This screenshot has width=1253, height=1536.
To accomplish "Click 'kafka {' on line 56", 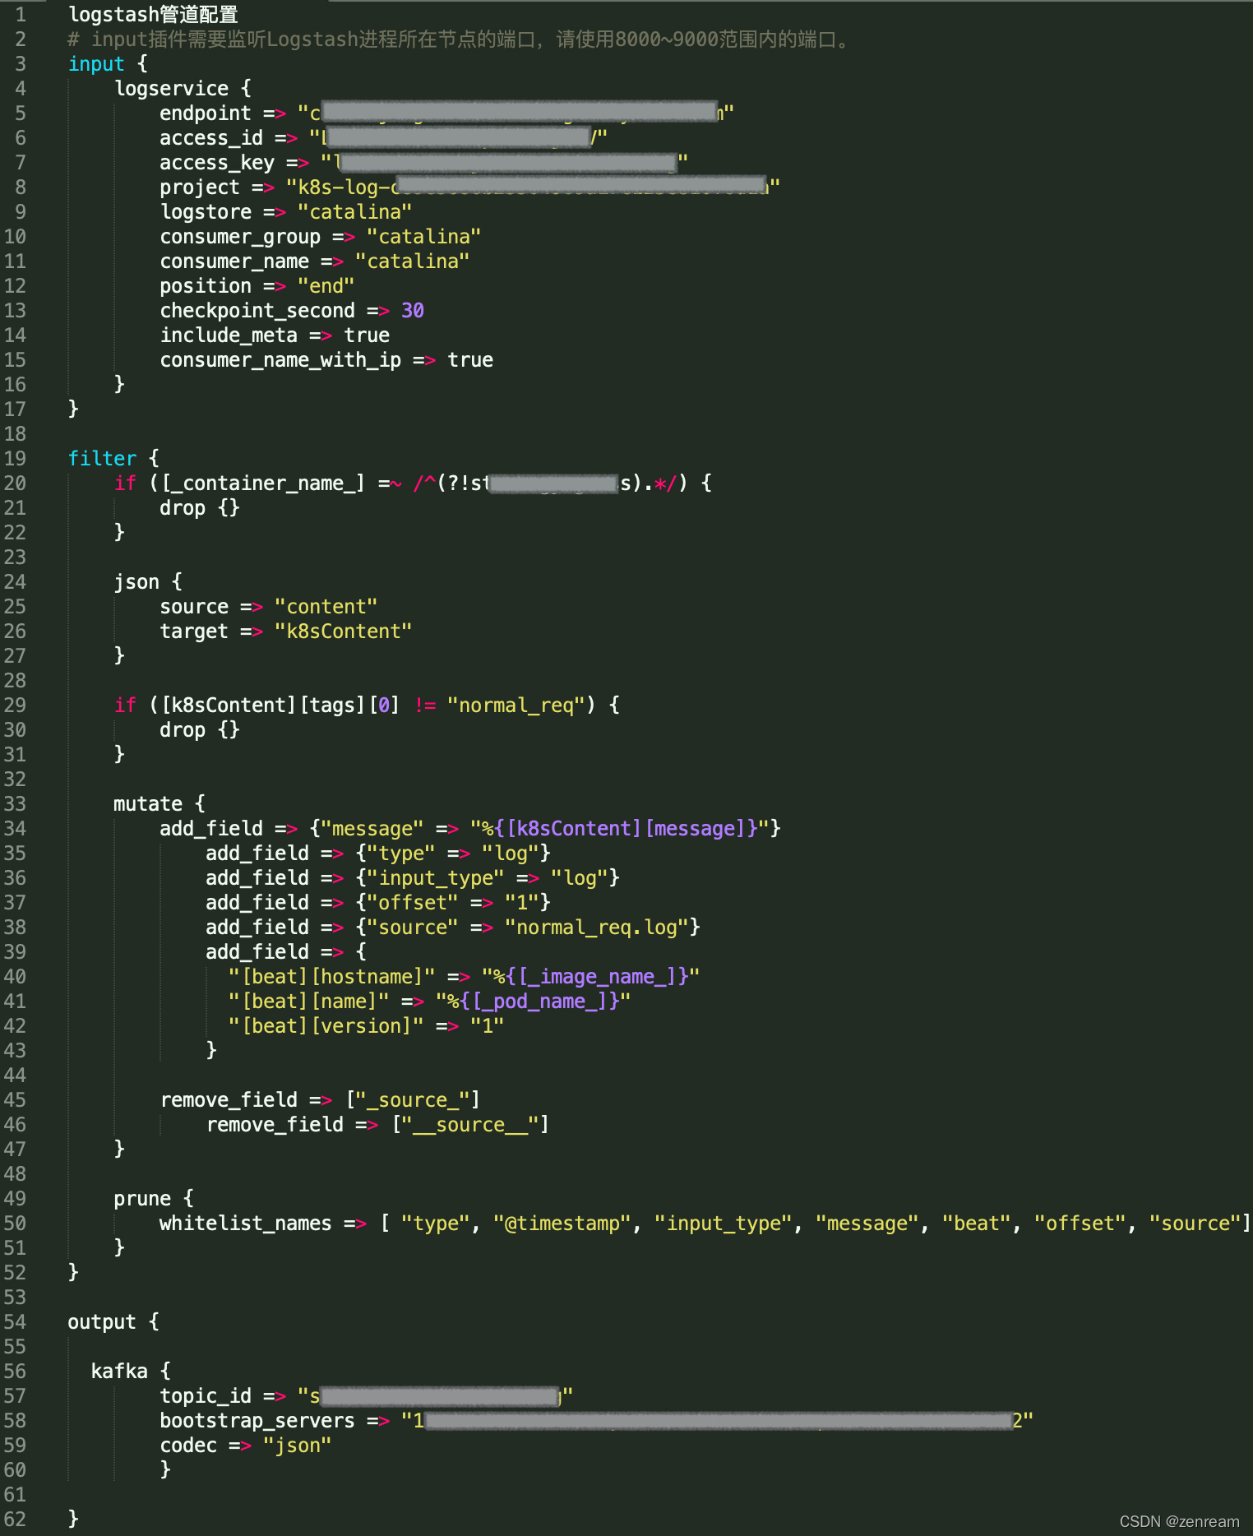I will [x=131, y=1372].
